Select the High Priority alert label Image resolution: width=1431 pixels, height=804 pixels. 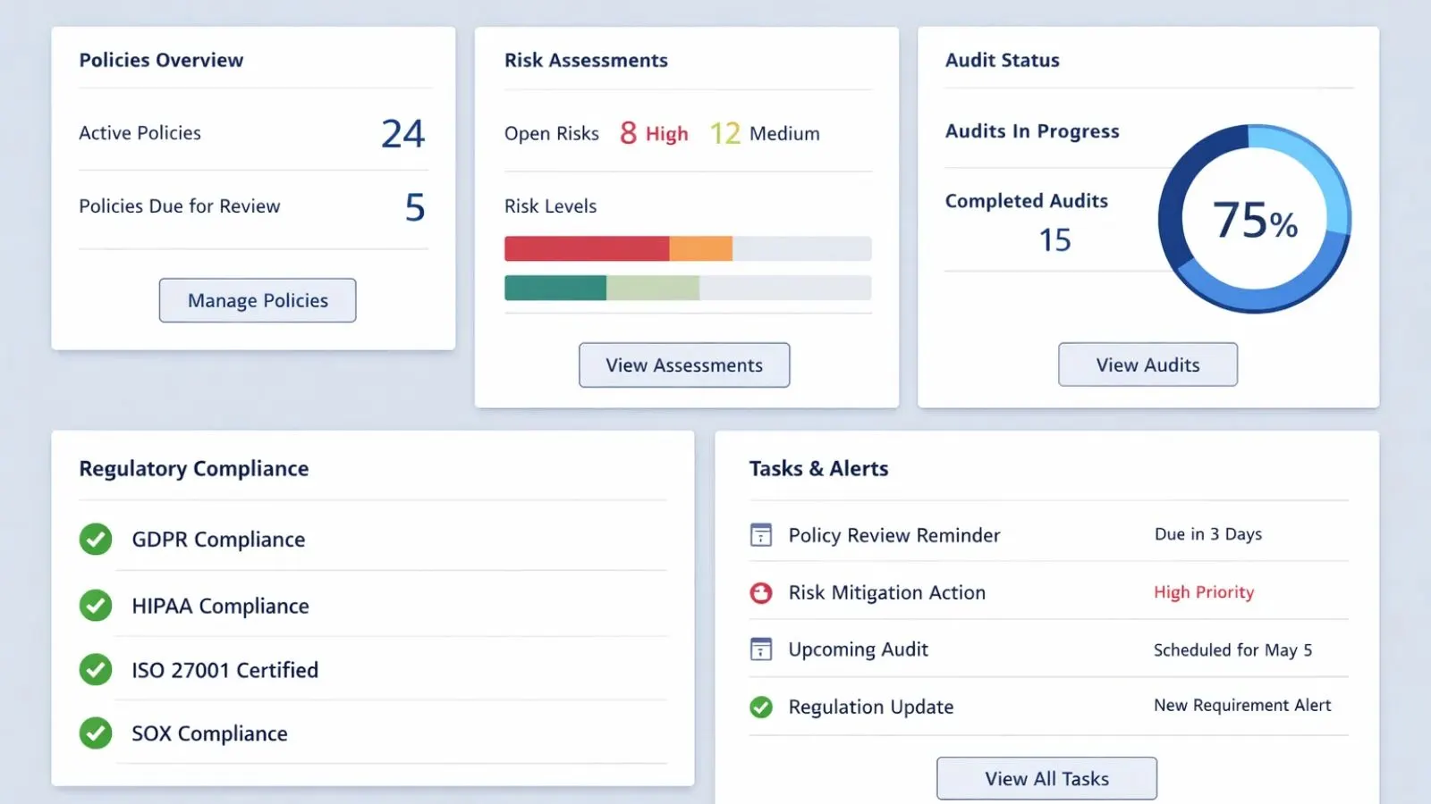1204,592
